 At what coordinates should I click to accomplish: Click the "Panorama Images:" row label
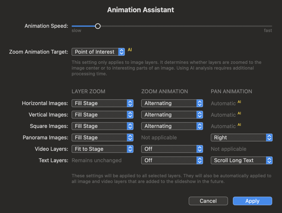45,138
